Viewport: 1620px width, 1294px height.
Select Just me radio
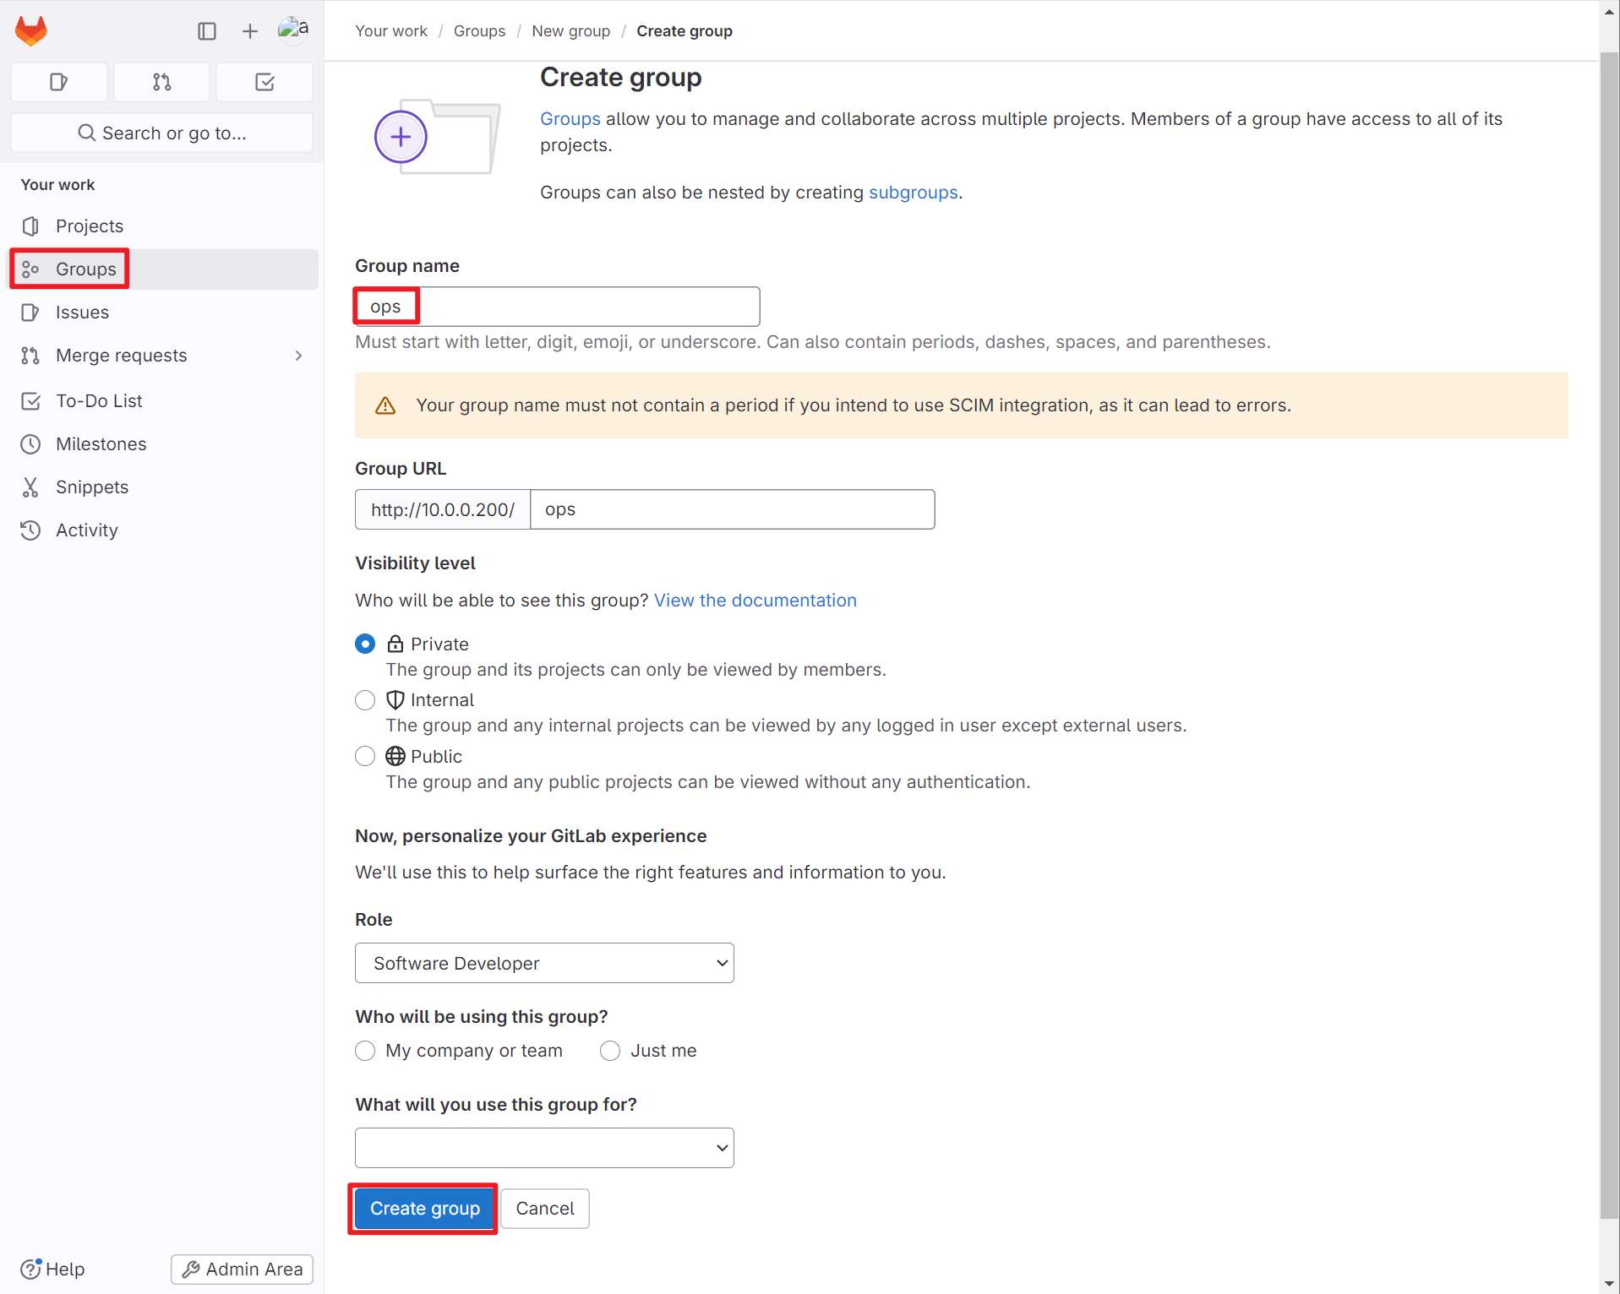click(x=610, y=1051)
